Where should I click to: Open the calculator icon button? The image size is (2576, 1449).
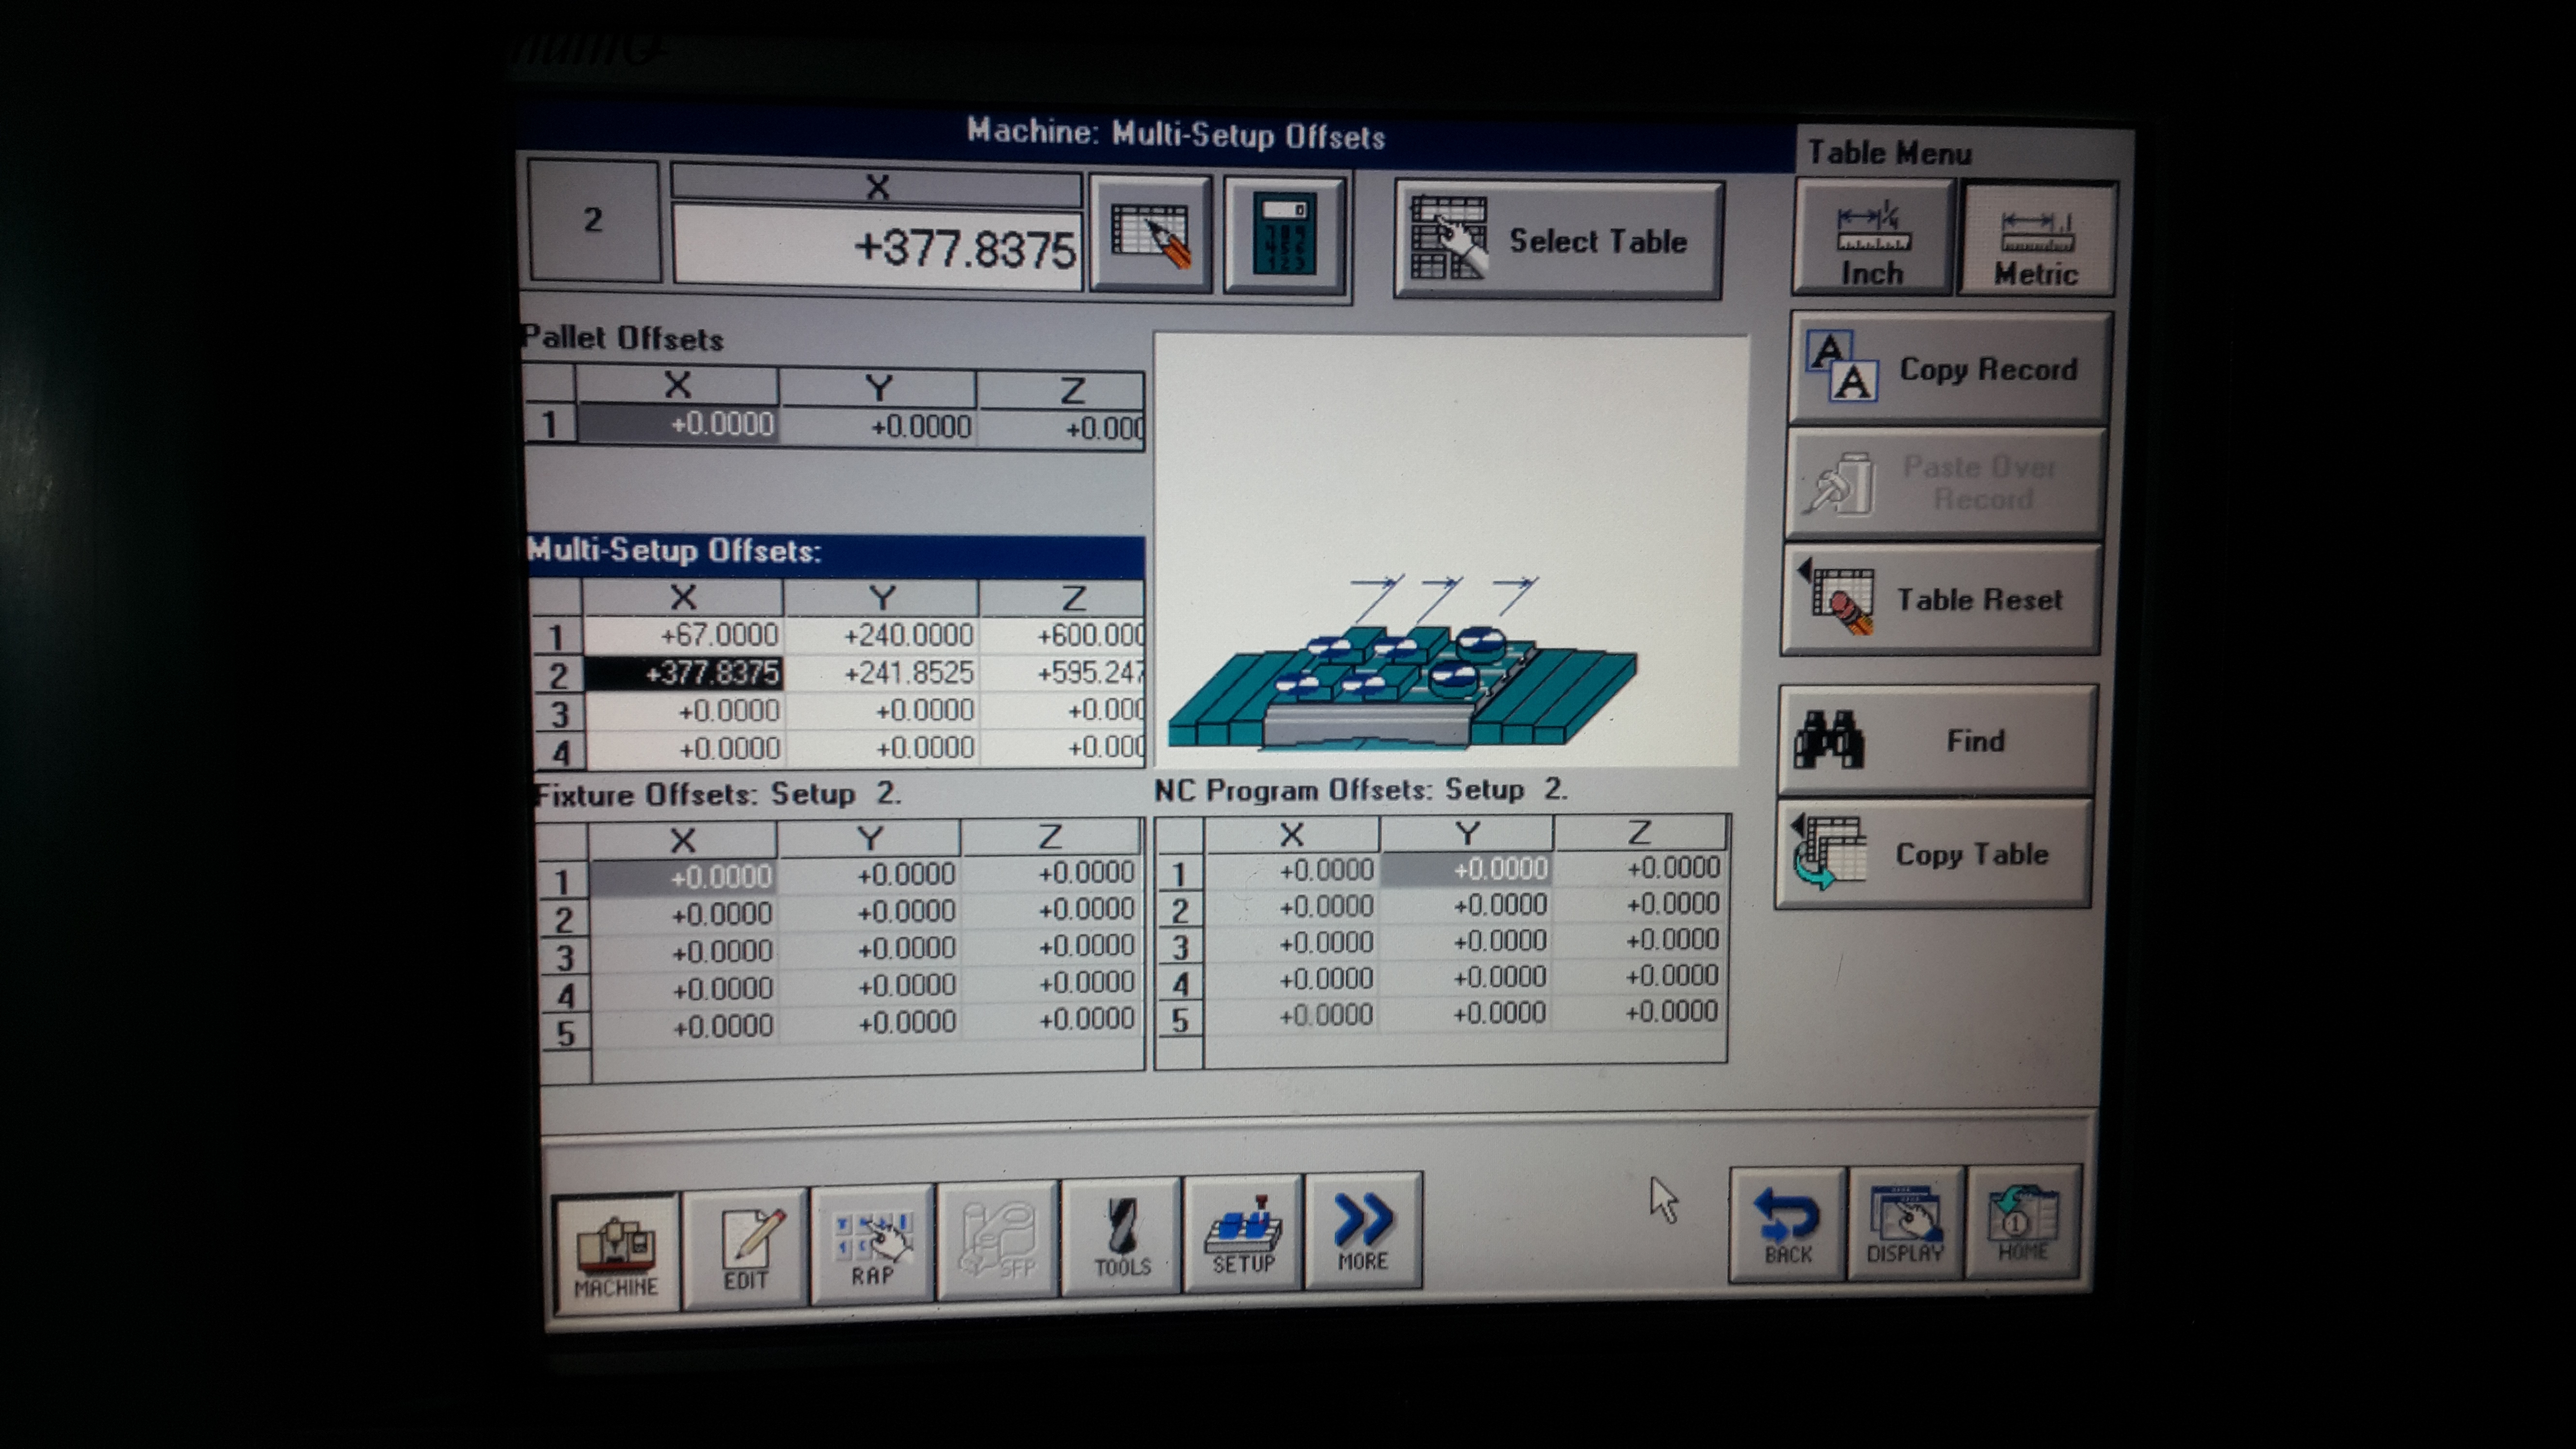coord(1285,236)
